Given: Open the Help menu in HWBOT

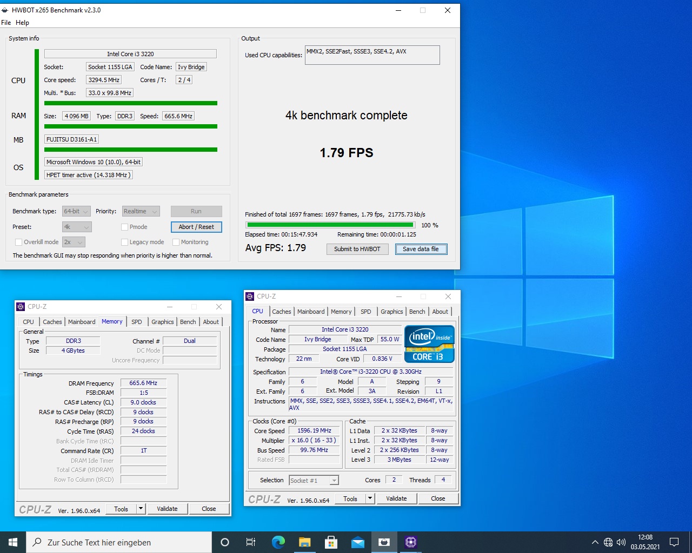Looking at the screenshot, I should [22, 23].
